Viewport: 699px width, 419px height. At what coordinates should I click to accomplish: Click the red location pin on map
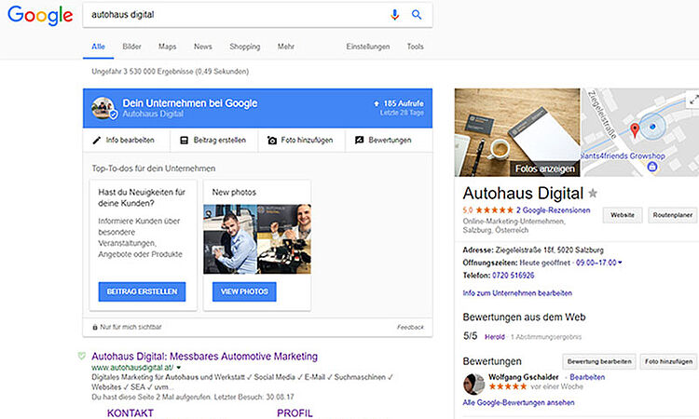(635, 128)
